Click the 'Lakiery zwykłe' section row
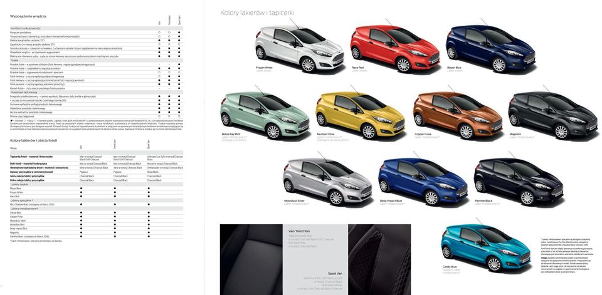 (x=97, y=185)
